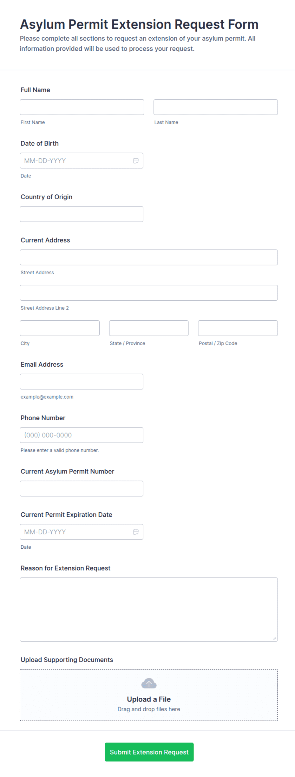
Task: Focus the Current Permit Expiration Date field
Action: coord(82,532)
